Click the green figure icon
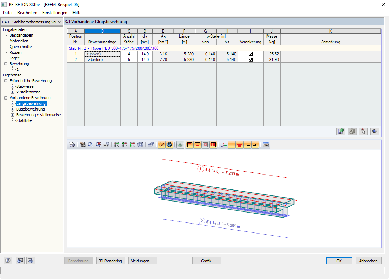The width and height of the screenshot is (389, 279). [x=180, y=145]
